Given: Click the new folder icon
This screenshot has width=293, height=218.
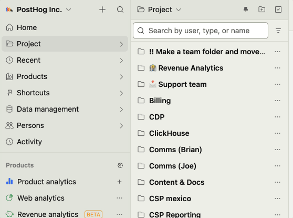Looking at the screenshot, I should [x=261, y=9].
